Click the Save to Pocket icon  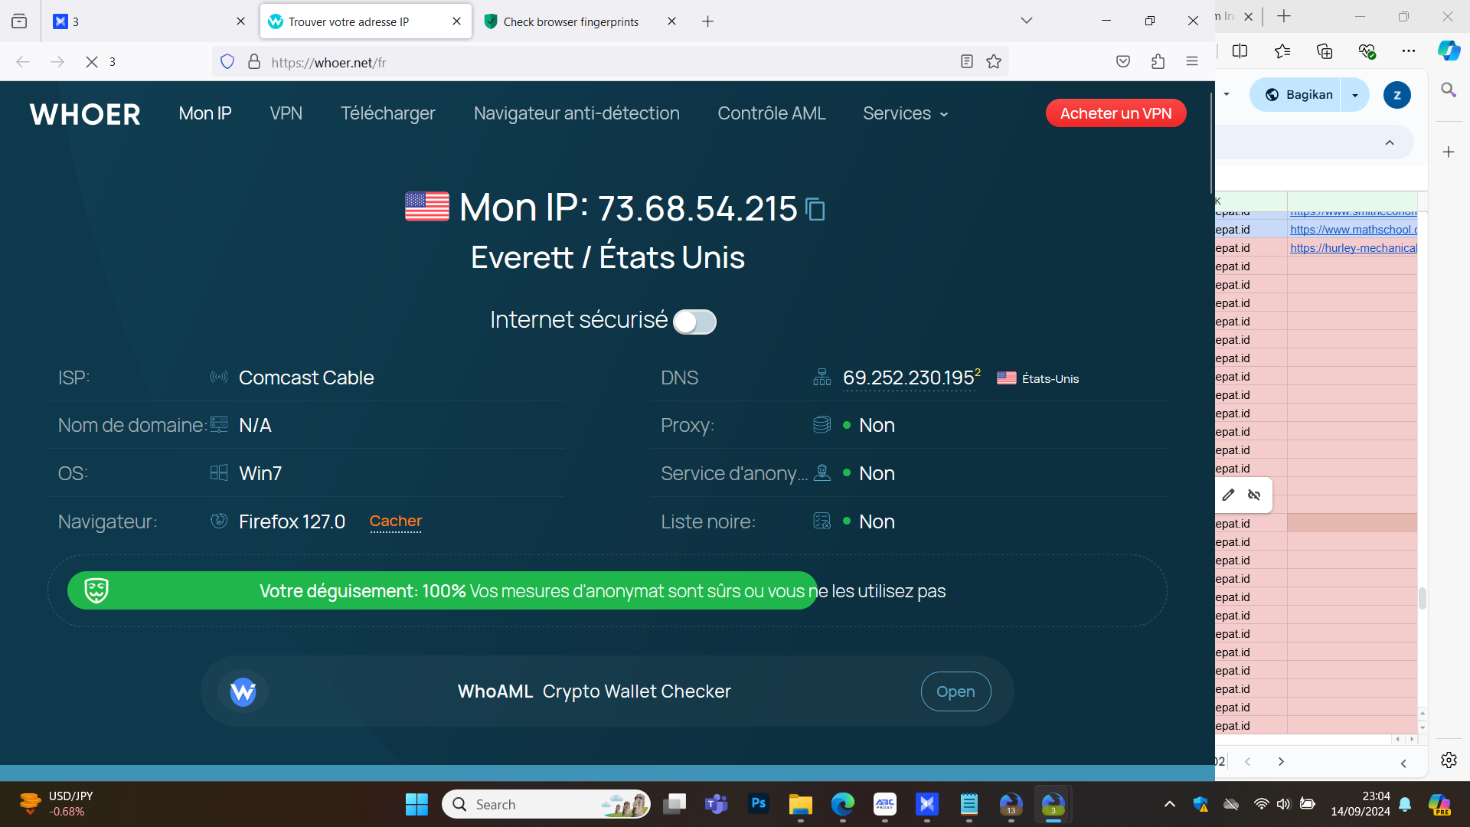click(1123, 62)
